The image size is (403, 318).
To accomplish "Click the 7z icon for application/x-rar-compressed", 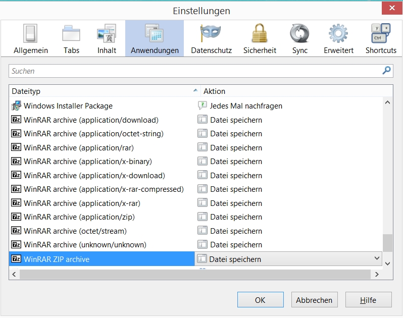I will pyautogui.click(x=16, y=189).
